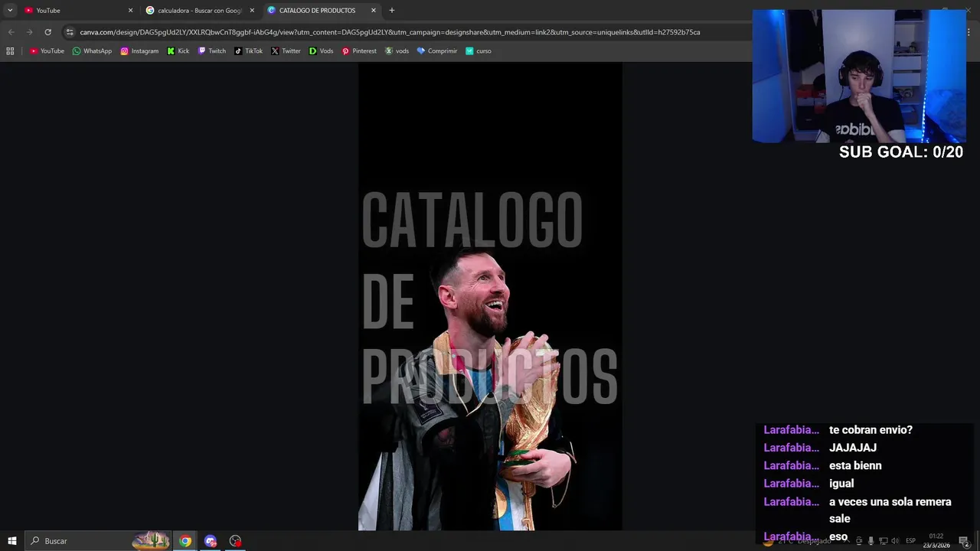
Task: Go back to previous page
Action: (x=11, y=32)
